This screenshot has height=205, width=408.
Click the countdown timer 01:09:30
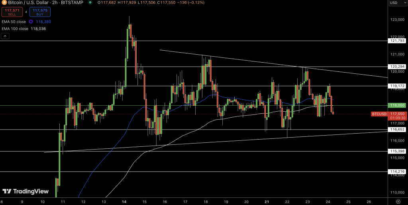click(397, 118)
